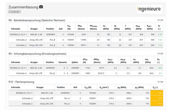The image size is (174, 111).
Task: Click the Gruppe header in R8 table
Action: point(34,29)
